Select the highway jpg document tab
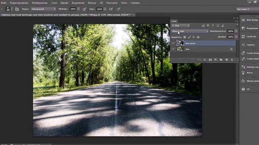The width and height of the screenshot is (259, 145). point(66,15)
